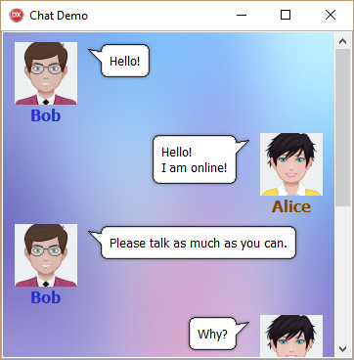The image size is (354, 360).
Task: Click the Chat Demo app icon in title bar
Action: tap(17, 16)
